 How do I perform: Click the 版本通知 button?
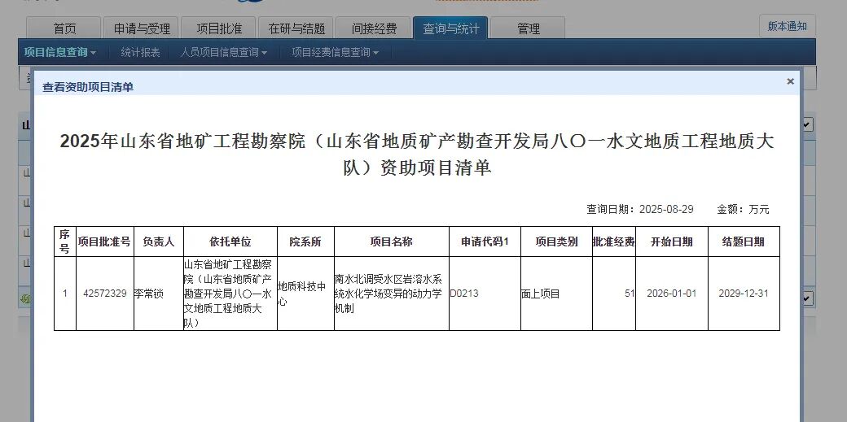coord(787,26)
